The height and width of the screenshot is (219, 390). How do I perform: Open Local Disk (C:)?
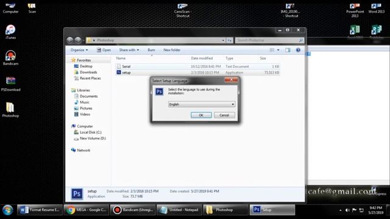(x=91, y=133)
